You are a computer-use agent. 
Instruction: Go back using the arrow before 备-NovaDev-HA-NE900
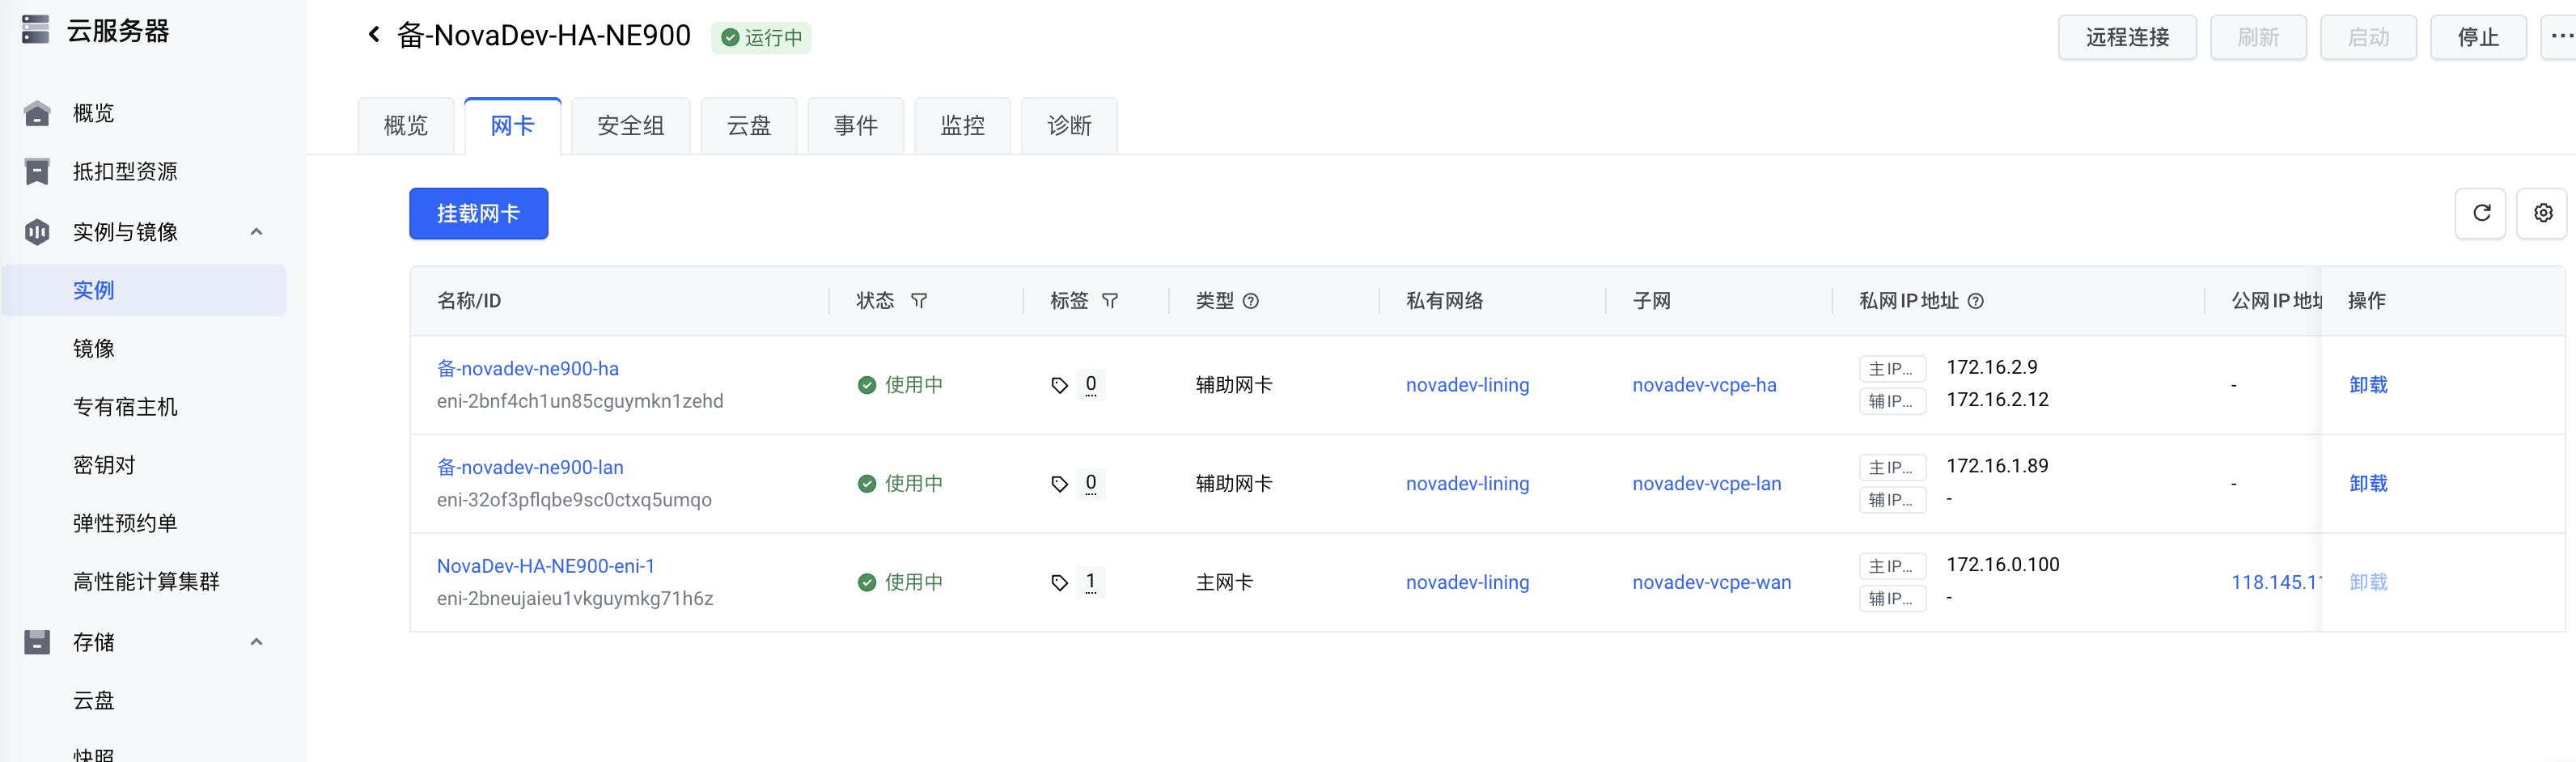pyautogui.click(x=374, y=35)
